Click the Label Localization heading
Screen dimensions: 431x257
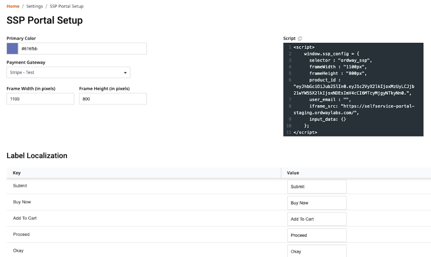click(37, 156)
